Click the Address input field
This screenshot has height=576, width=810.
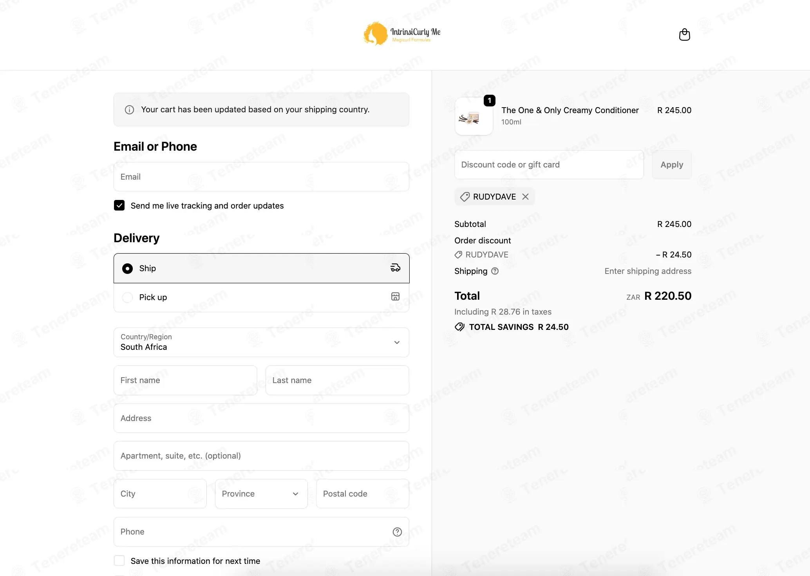(x=262, y=418)
